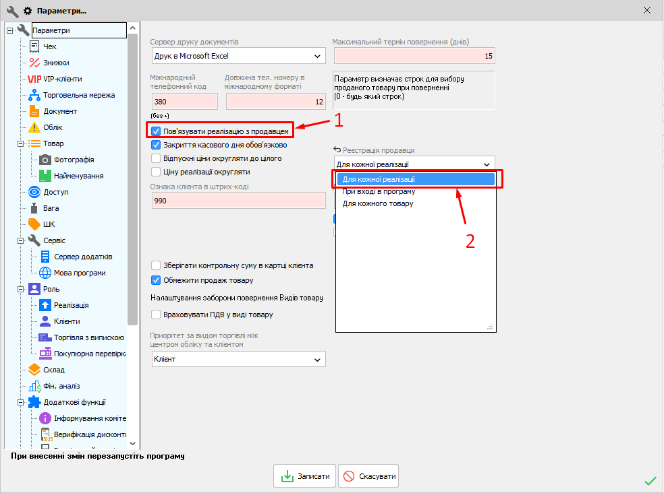Uncheck Пов'язувати реалізацію з продавцем
664x493 pixels.
coord(156,131)
